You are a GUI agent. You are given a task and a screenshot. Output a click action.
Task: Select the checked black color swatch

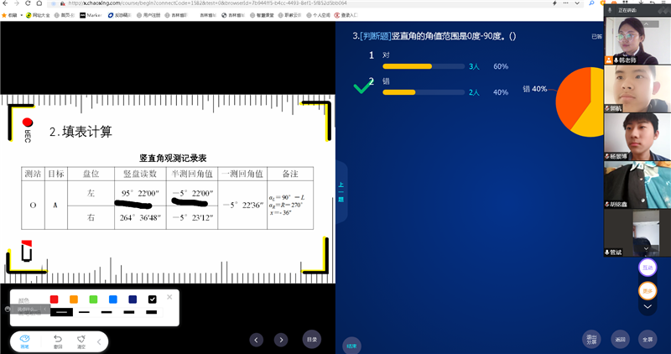(x=152, y=299)
